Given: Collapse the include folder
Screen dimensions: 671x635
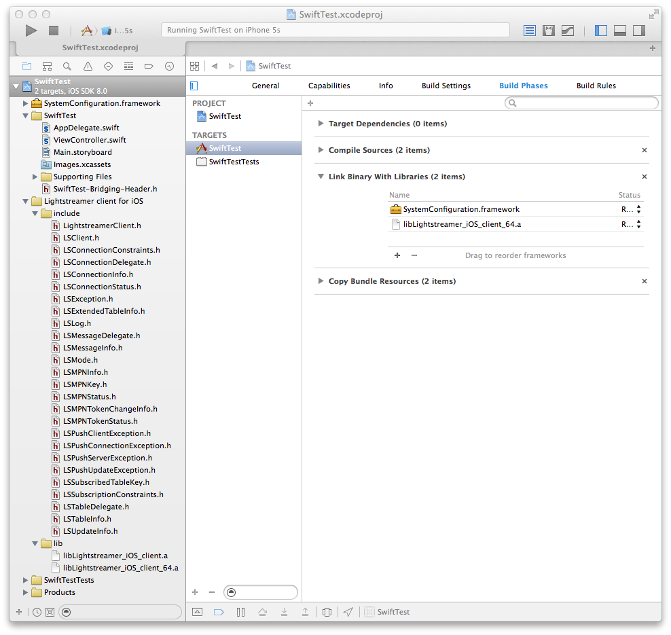Looking at the screenshot, I should [35, 213].
